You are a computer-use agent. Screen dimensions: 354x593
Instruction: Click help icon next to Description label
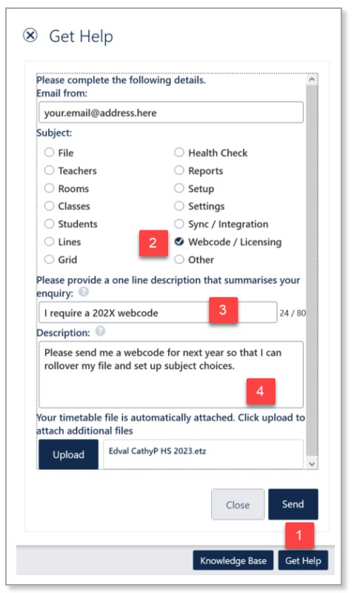coord(100,331)
